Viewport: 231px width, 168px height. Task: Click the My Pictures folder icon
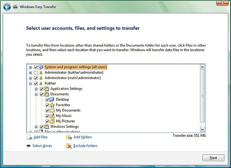click(52, 121)
